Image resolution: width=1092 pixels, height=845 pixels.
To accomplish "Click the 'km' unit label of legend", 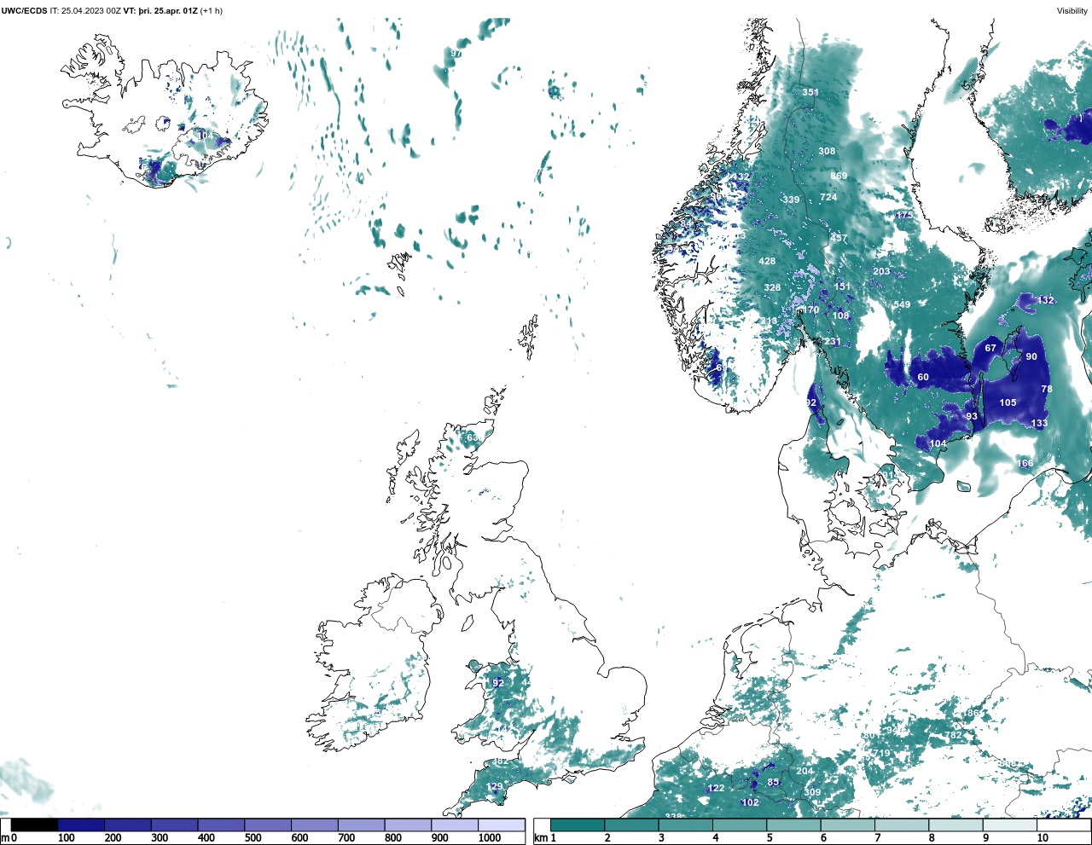I will pyautogui.click(x=541, y=838).
